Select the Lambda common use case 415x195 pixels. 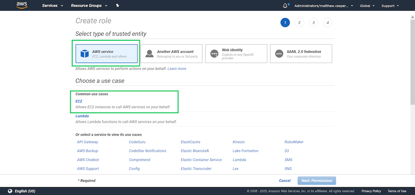point(82,116)
